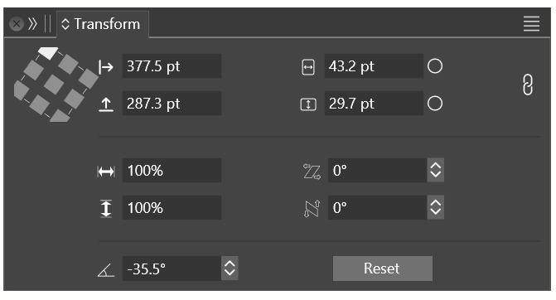Click the vertical scale icon
The image size is (556, 300).
pyautogui.click(x=106, y=208)
